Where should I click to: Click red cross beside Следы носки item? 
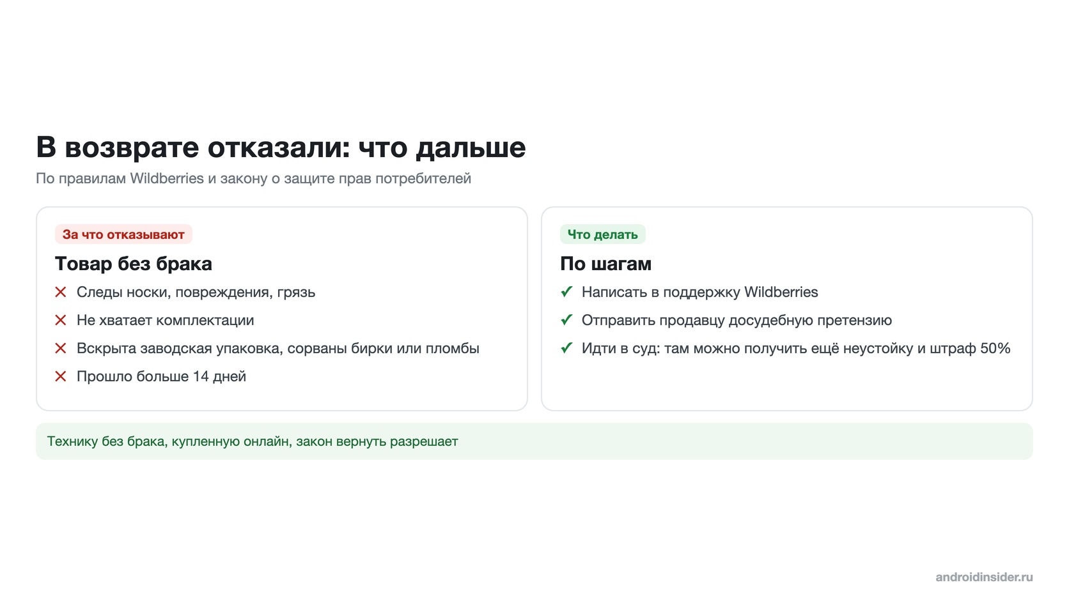61,292
